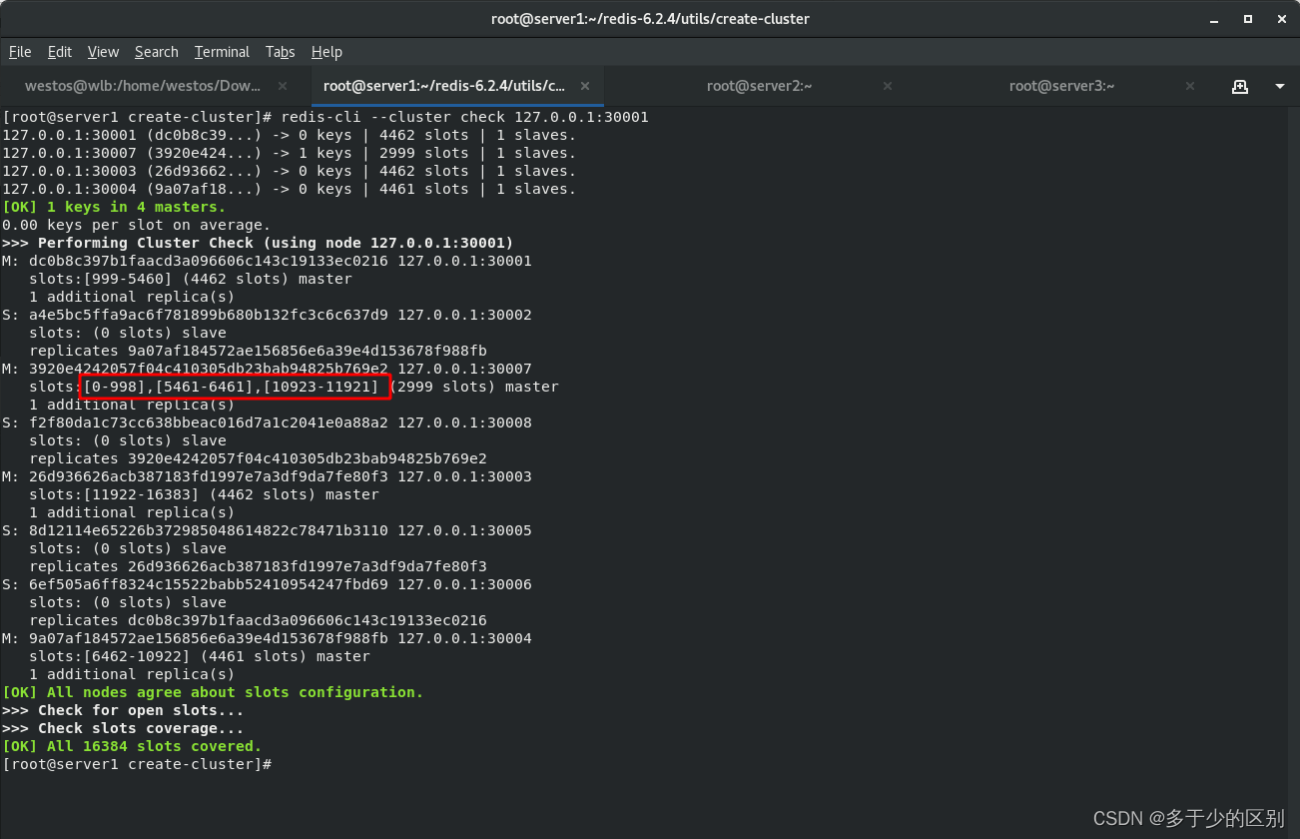Click slave node 6ef505a6ff8324 30006 line
The image size is (1300, 839).
pyautogui.click(x=267, y=584)
